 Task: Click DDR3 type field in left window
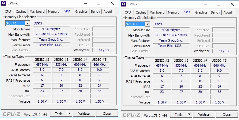[74, 23]
